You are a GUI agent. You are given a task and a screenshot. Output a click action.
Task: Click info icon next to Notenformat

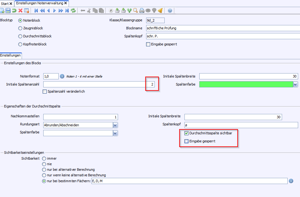(x=62, y=76)
